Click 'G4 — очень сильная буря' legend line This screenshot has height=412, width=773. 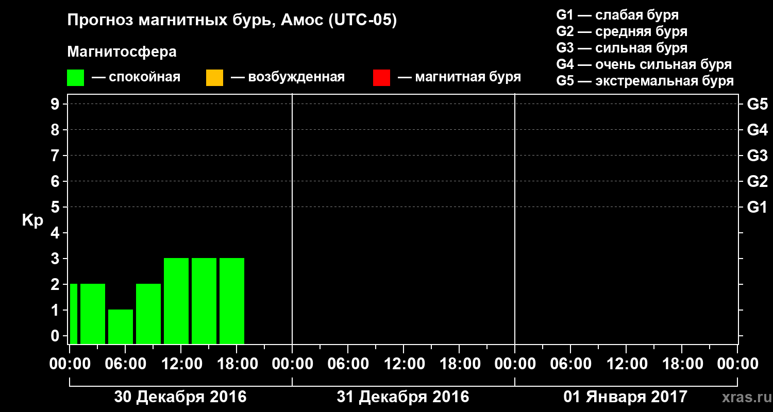644,64
